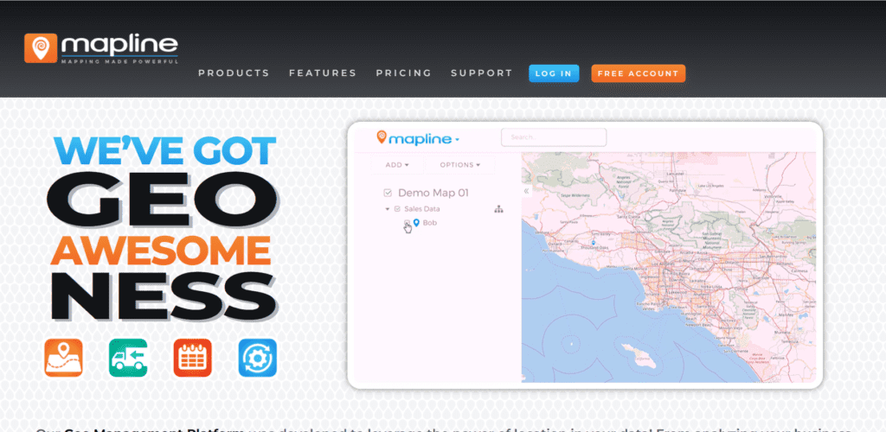Click the blue pin icon beside Bob

coord(416,223)
